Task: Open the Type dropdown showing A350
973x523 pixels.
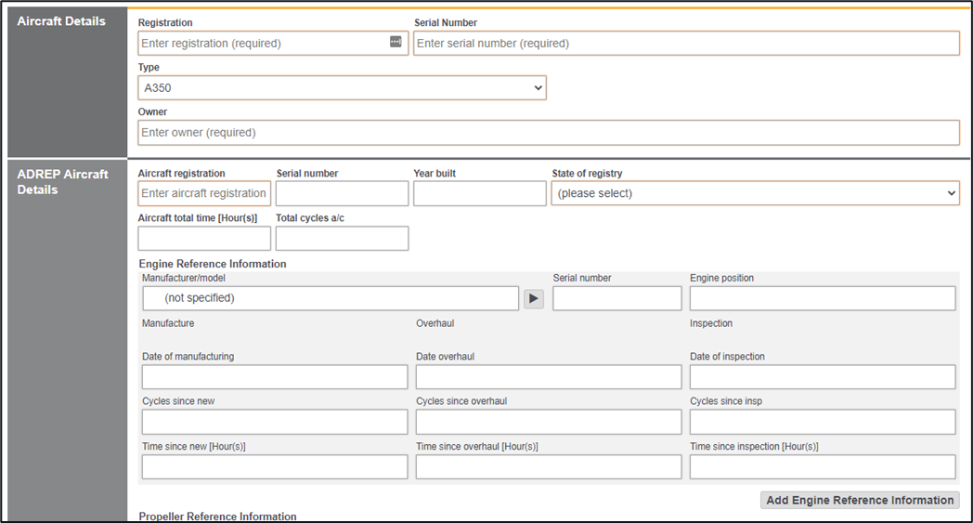Action: (x=342, y=87)
